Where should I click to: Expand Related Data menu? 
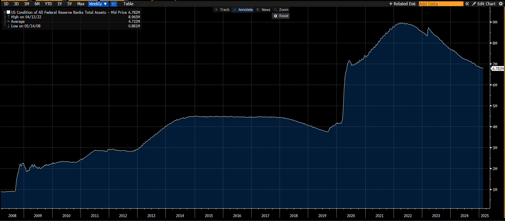(403, 4)
